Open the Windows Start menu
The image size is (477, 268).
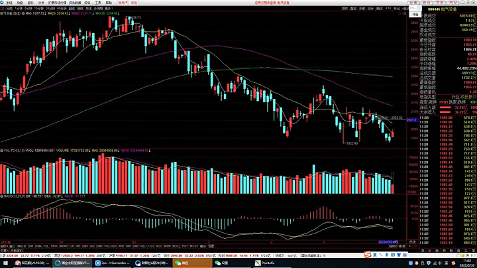(x=5, y=263)
